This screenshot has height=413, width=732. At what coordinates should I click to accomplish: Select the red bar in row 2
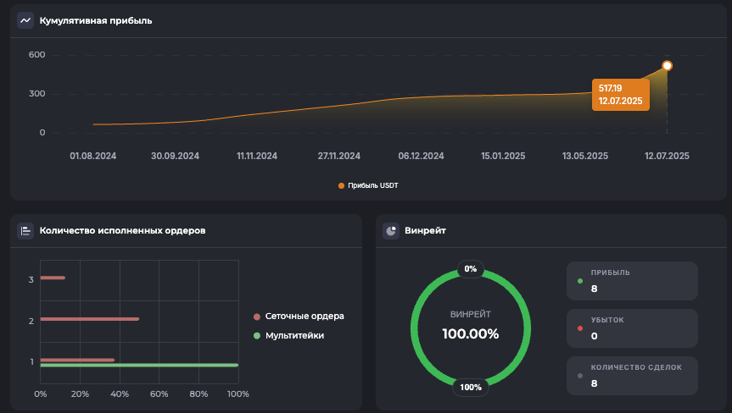(89, 319)
